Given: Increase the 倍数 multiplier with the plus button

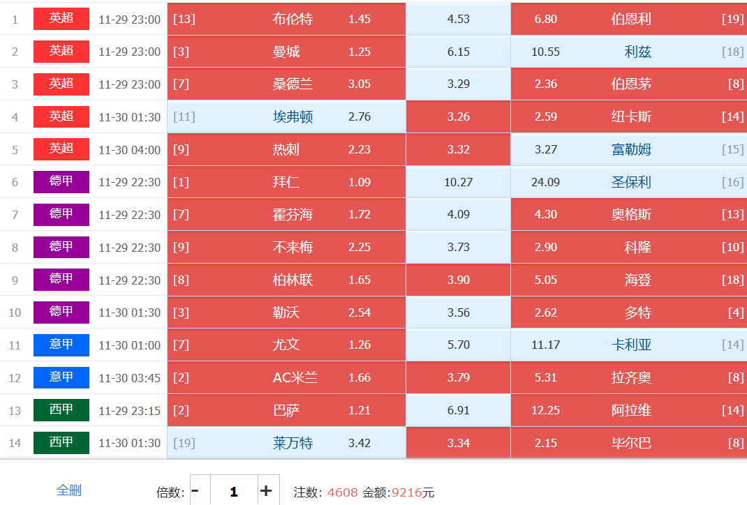Looking at the screenshot, I should tap(266, 491).
